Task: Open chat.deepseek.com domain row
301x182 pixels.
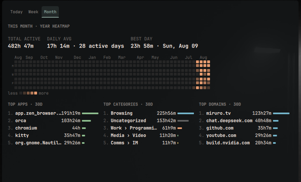Action: (x=244, y=121)
